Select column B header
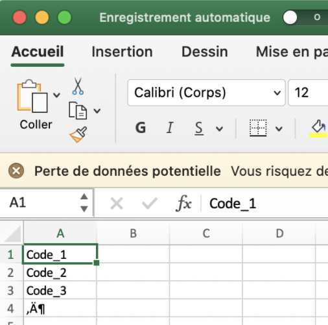Viewport: 328px width, 325px height. tap(134, 234)
